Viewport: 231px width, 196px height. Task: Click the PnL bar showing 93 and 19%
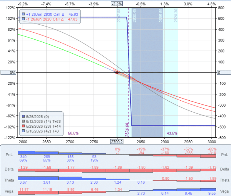coord(94,154)
